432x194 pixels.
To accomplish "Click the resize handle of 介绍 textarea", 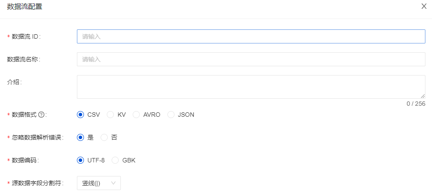I will pos(423,96).
